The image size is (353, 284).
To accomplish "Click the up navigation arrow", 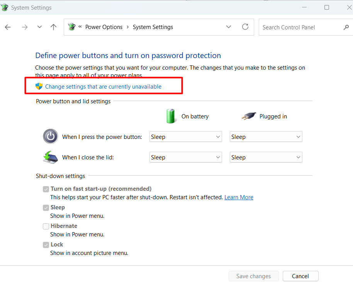I will click(x=53, y=27).
